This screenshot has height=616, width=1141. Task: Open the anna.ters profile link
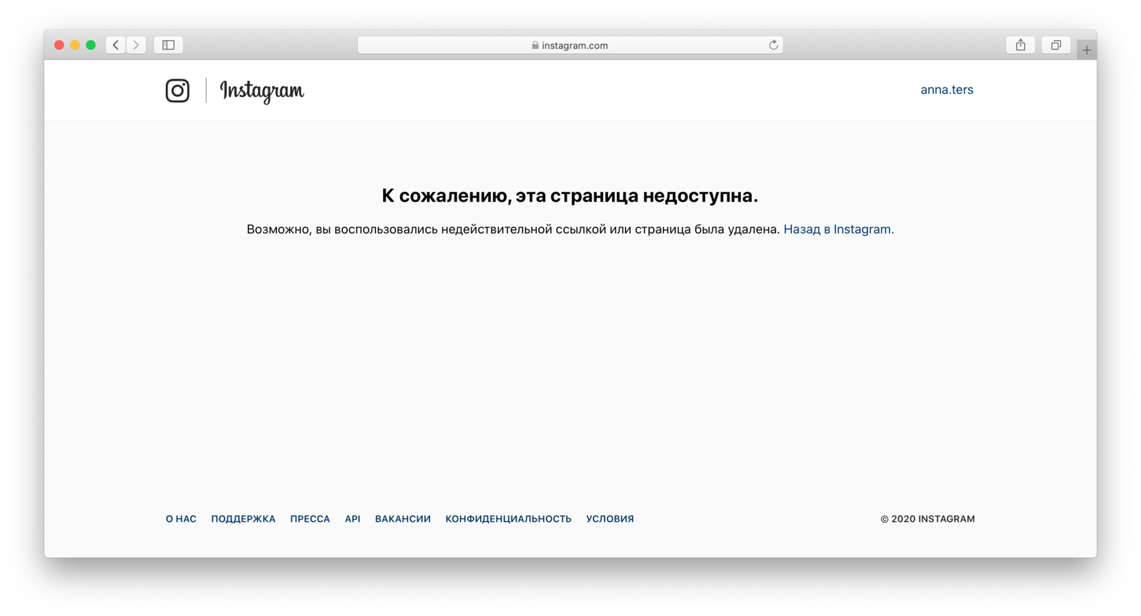(x=946, y=90)
